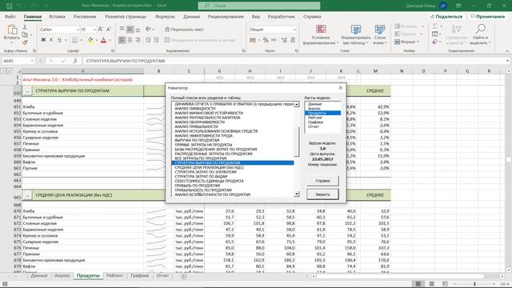Click the comma thousands separator style

274,40
